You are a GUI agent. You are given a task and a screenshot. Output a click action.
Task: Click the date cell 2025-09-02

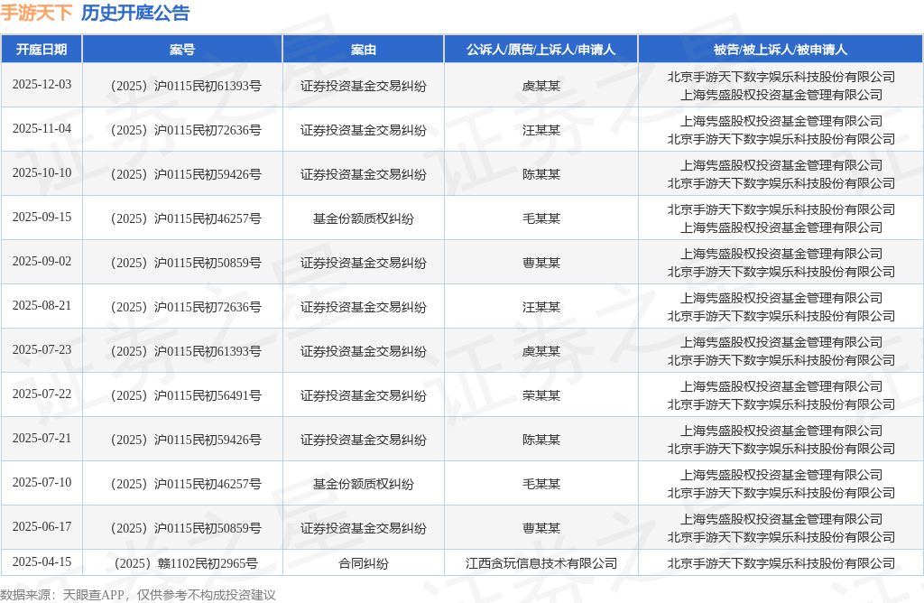click(x=42, y=261)
